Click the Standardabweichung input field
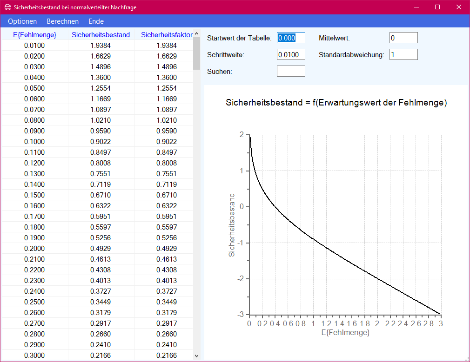This screenshot has width=470, height=362. 403,55
